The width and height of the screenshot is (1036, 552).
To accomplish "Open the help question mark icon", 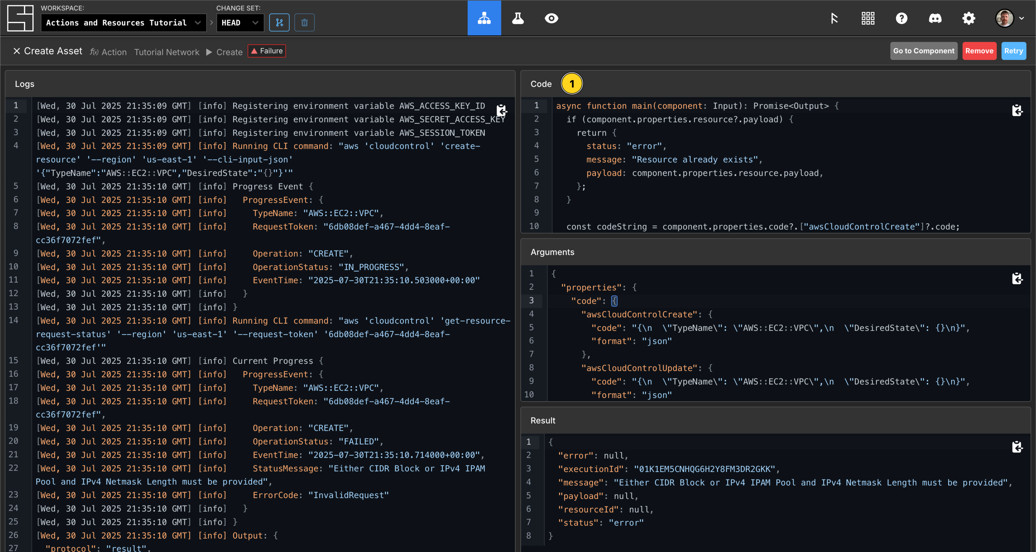I will (x=901, y=18).
